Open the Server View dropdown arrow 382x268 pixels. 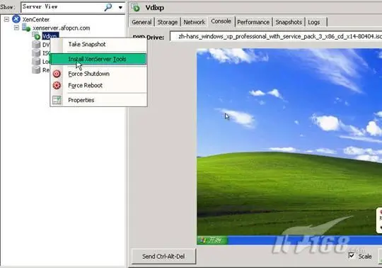click(x=120, y=8)
